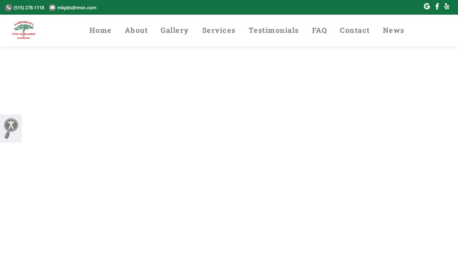Toggle the accessibility options panel open
Screen dimensions: 458x257
pyautogui.click(x=11, y=125)
